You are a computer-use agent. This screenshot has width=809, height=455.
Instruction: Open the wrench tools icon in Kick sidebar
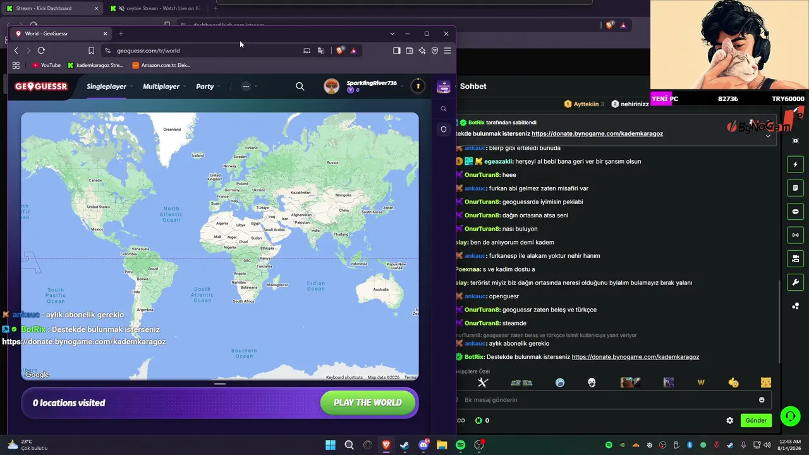796,282
